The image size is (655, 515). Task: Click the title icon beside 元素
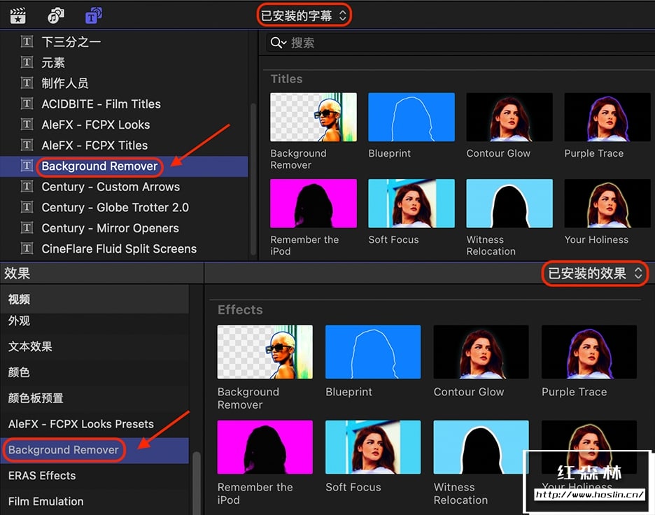[x=27, y=62]
